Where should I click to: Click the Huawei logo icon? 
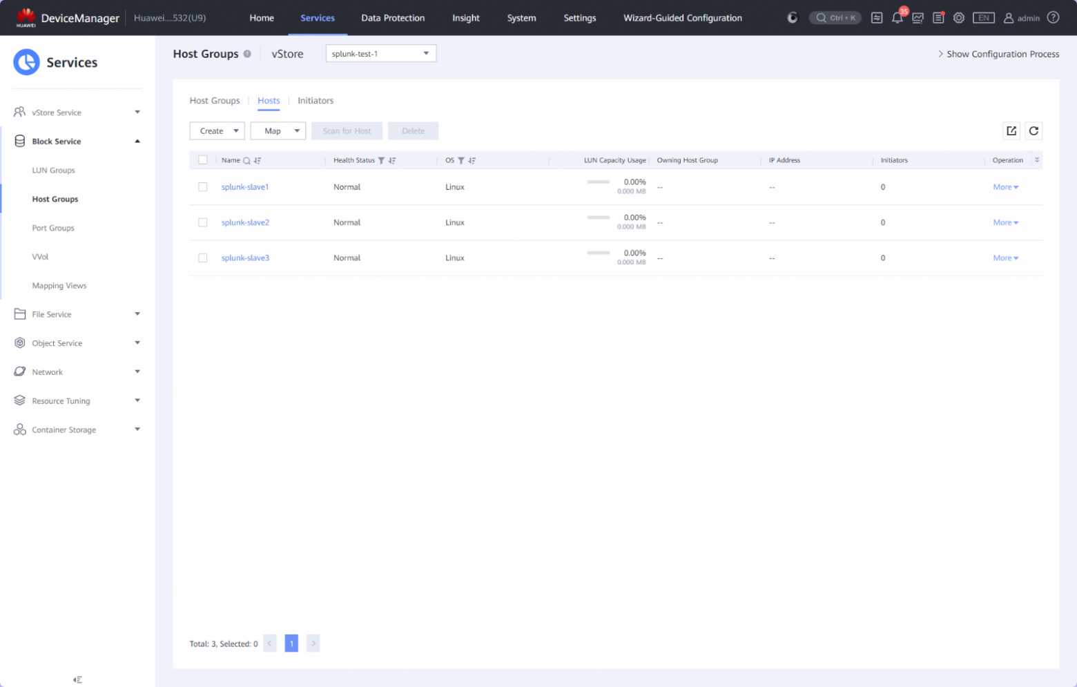(x=26, y=17)
